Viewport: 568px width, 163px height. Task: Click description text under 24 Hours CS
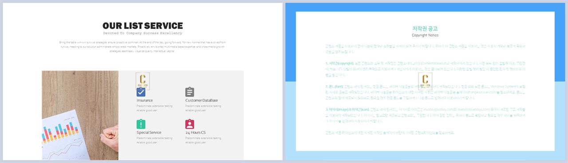coord(203,140)
